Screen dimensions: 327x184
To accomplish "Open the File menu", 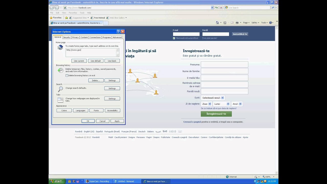I will click(x=52, y=13).
